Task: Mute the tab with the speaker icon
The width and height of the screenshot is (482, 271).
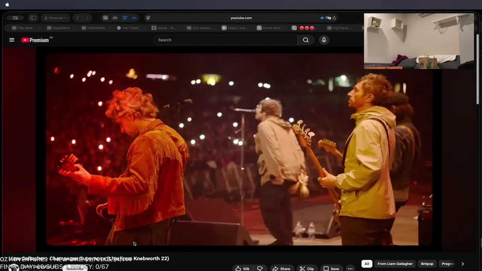Action: coord(322,18)
